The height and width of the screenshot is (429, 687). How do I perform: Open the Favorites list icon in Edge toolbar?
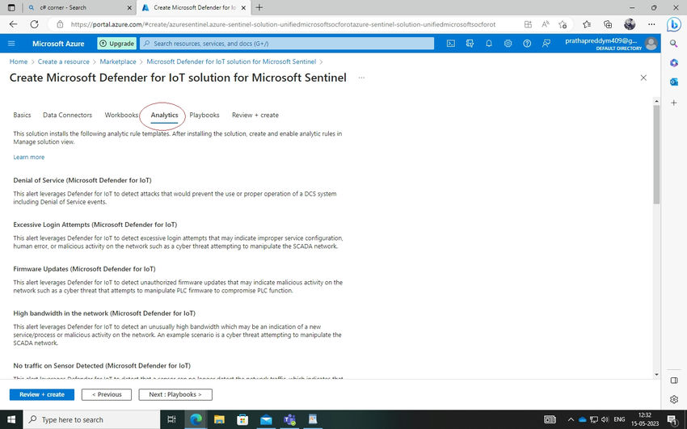pyautogui.click(x=587, y=24)
